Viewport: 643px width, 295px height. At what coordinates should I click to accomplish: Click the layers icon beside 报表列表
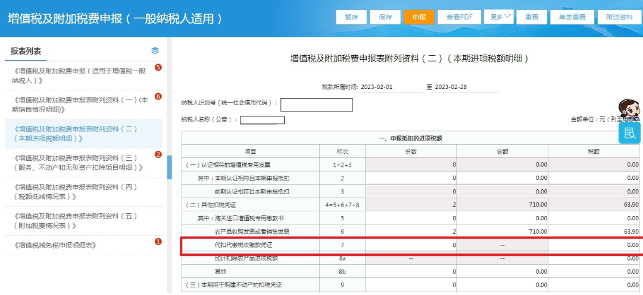pyautogui.click(x=155, y=50)
